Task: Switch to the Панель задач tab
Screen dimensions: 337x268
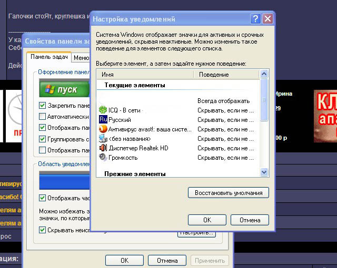Action: coord(49,58)
